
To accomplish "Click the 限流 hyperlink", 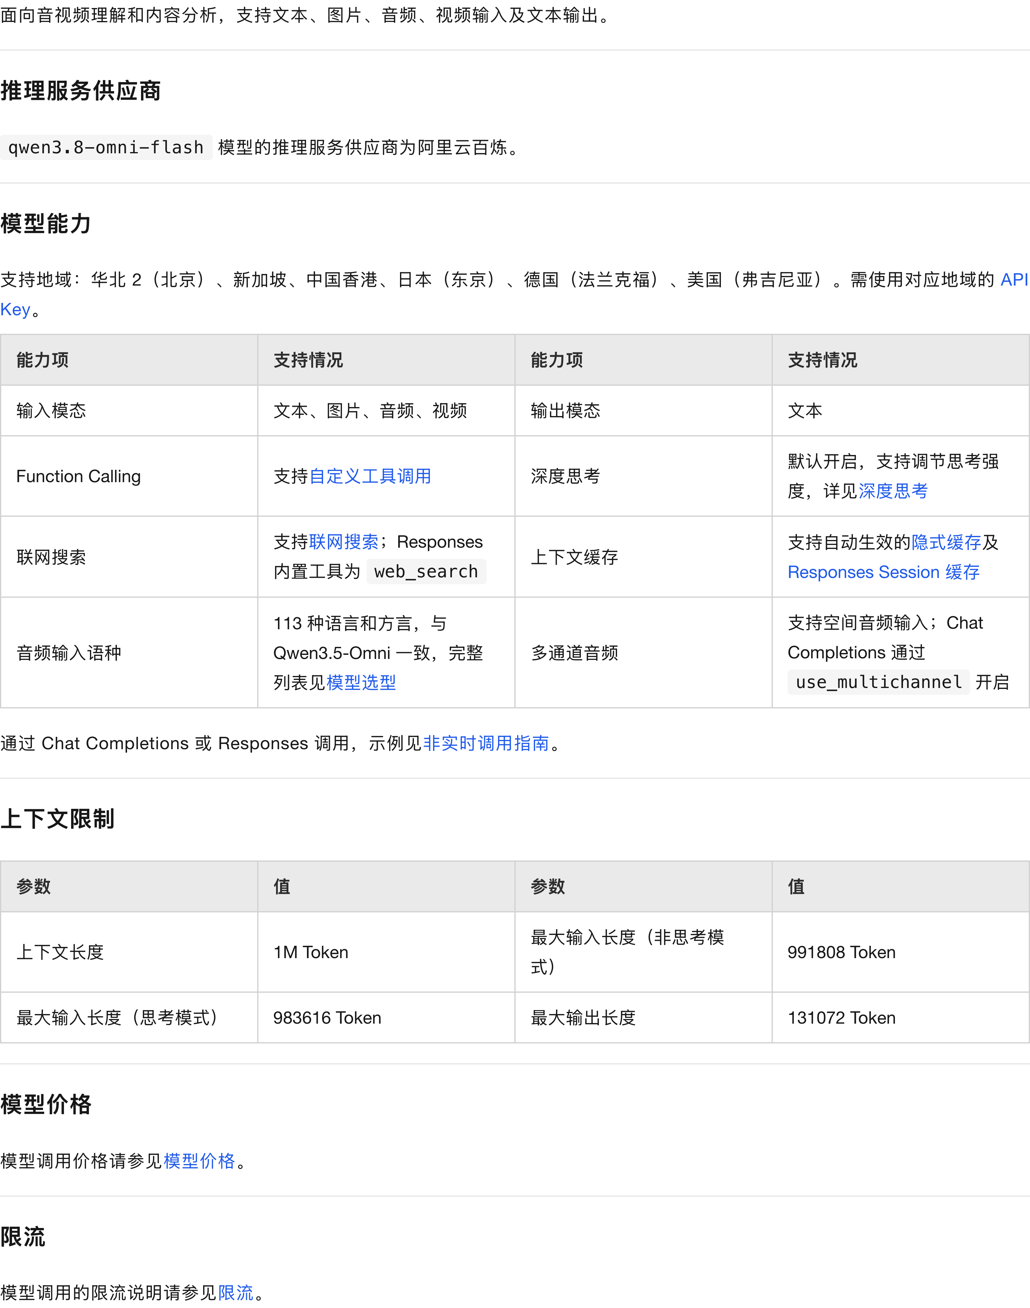I will (236, 1293).
